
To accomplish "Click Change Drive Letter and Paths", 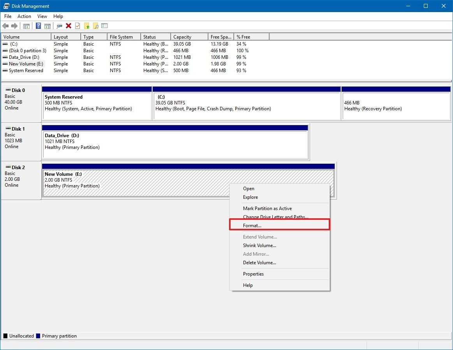I will (x=273, y=217).
